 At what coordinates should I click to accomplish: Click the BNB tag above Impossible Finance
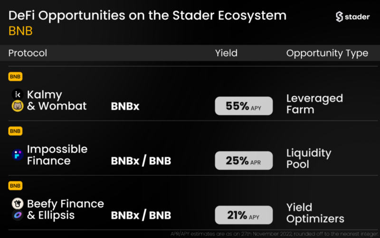15,131
